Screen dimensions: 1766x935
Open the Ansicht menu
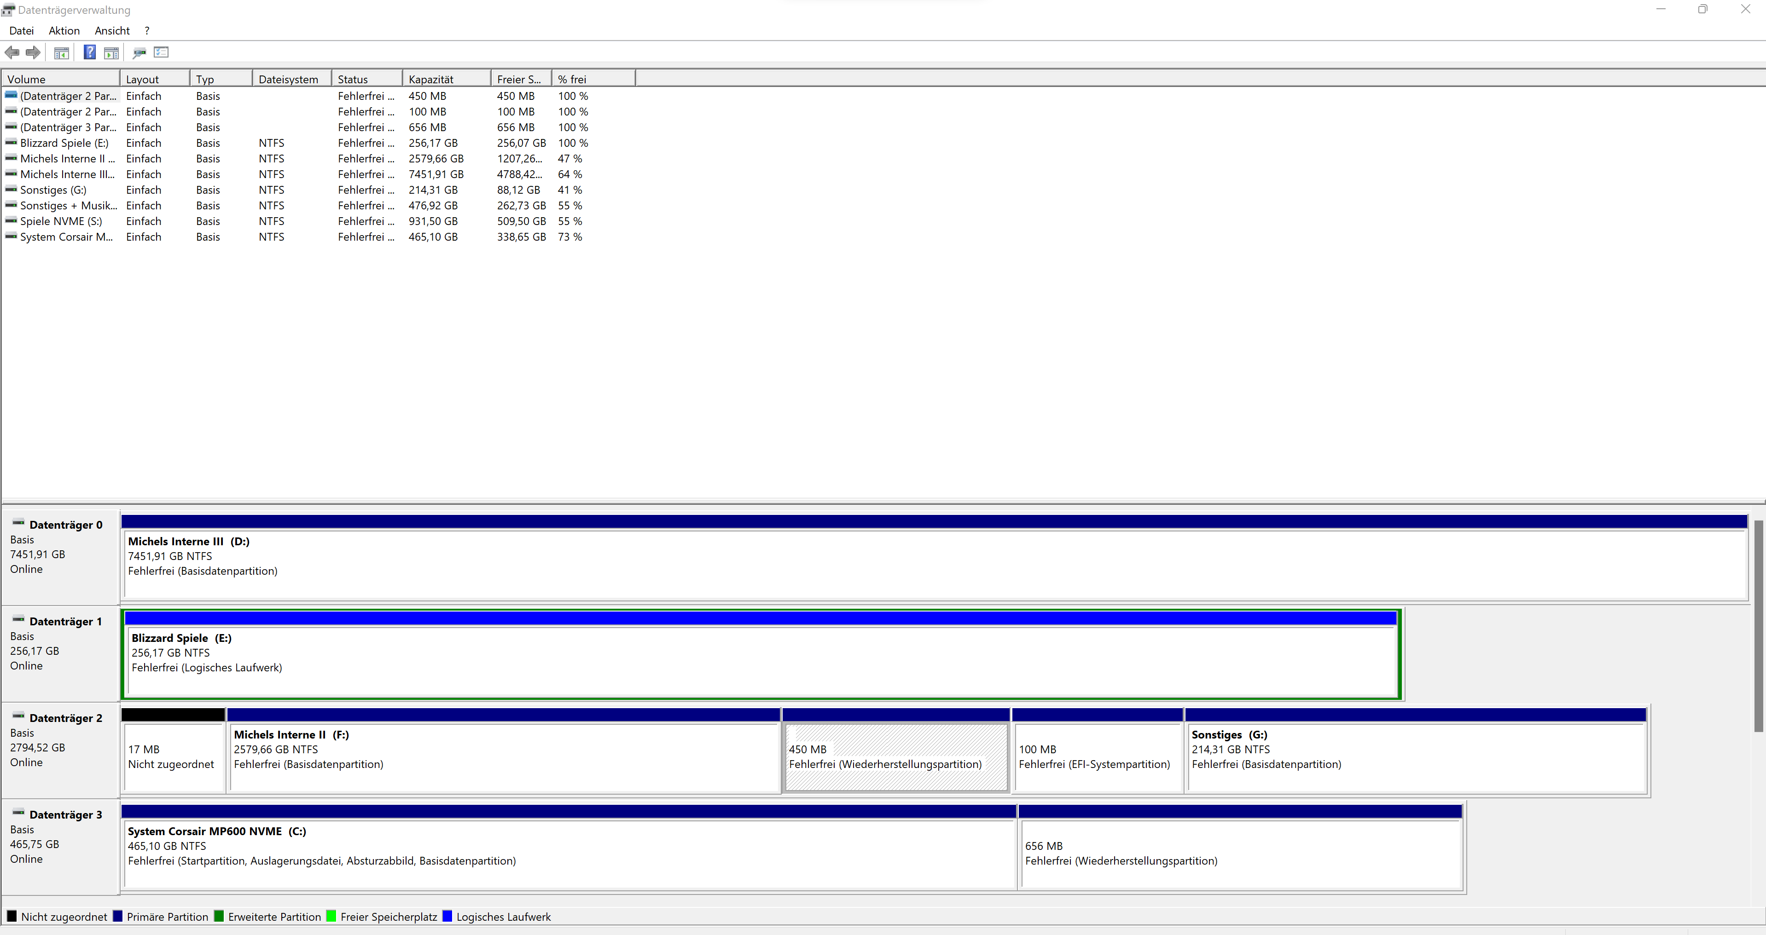click(112, 31)
